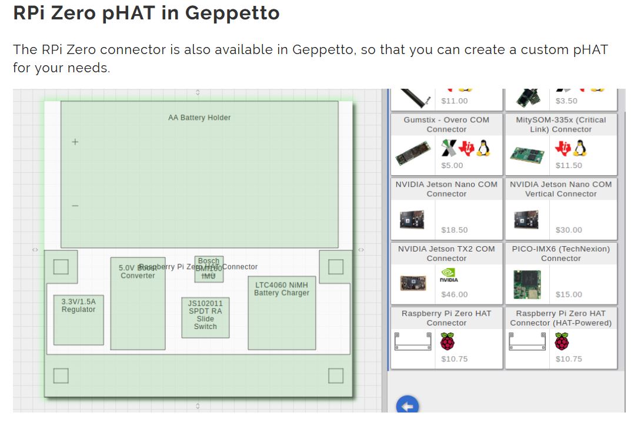Open the PICO-IMX6 (TechNexion) Connector title
641x436 pixels.
[561, 254]
